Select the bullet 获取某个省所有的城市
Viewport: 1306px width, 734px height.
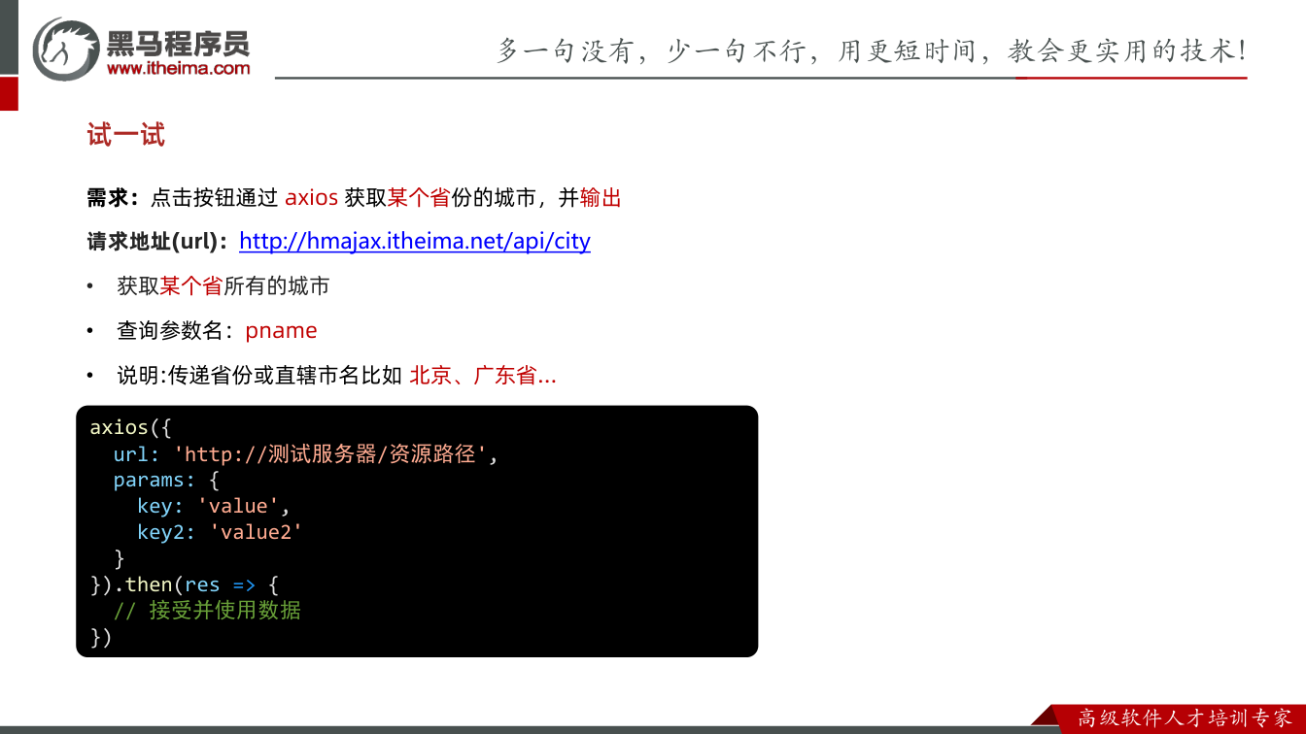tap(223, 285)
